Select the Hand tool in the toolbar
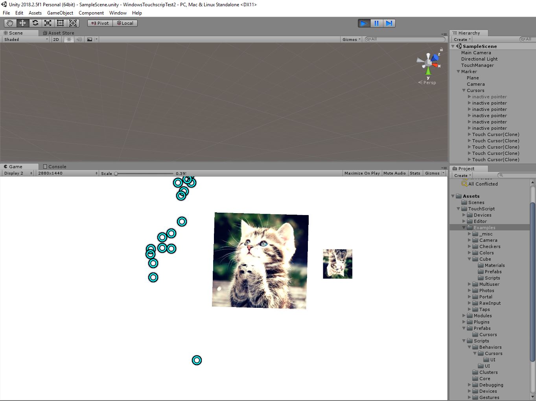Screen dimensions: 536x401 pyautogui.click(x=10, y=23)
